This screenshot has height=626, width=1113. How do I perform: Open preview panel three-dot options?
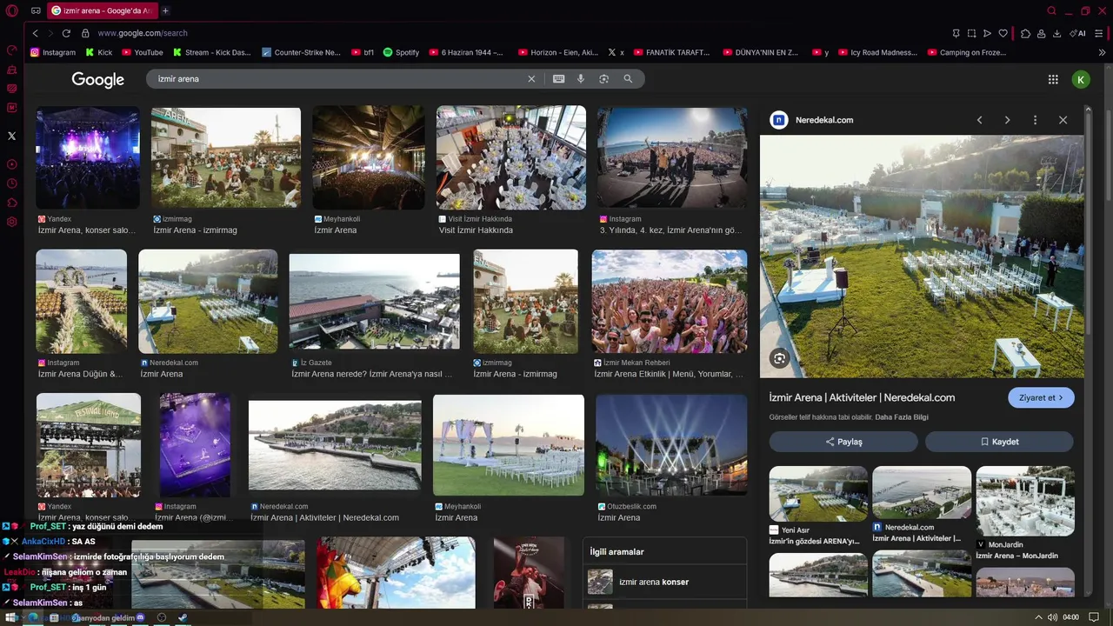[x=1035, y=120]
